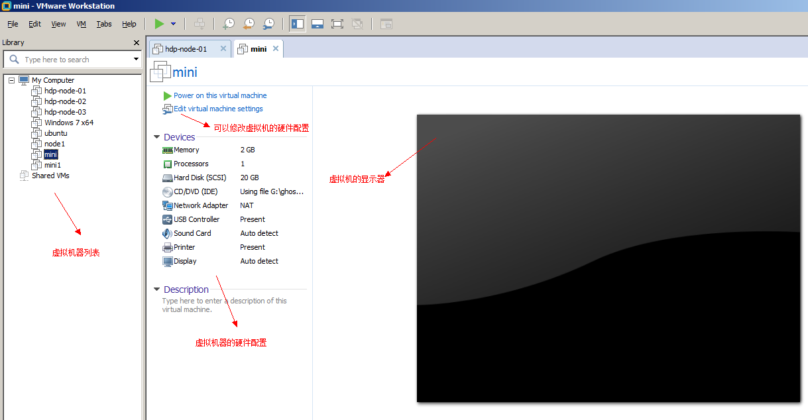Select hdp-node-03 in the library tree
The width and height of the screenshot is (808, 420).
(x=65, y=112)
